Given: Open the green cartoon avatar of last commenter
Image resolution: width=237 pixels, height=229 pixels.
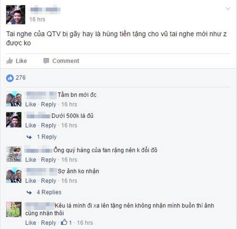Looking at the screenshot, I should pyautogui.click(x=14, y=209).
